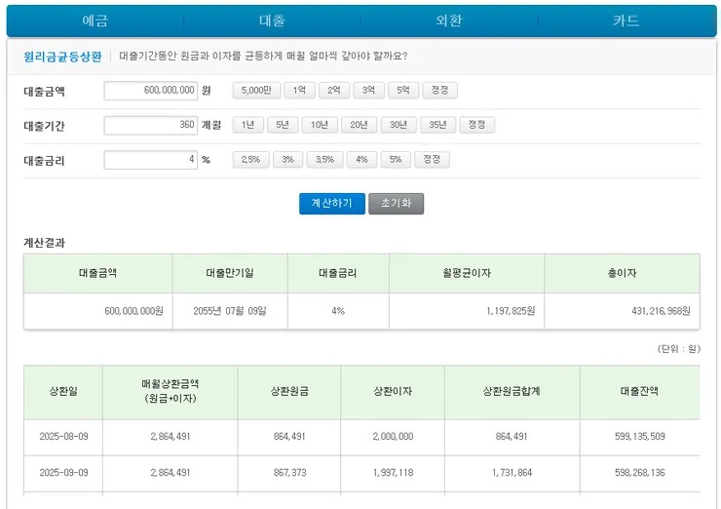Select the 35년 period button

point(438,125)
